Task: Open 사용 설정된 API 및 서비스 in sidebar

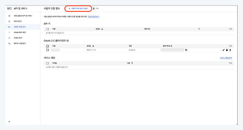Action: pyautogui.click(x=23, y=16)
